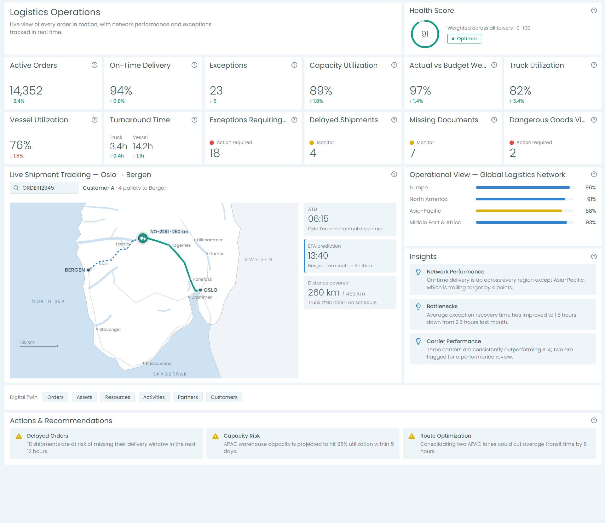The image size is (605, 523).
Task: Click Exceptions Requiring value 18
Action: [215, 153]
